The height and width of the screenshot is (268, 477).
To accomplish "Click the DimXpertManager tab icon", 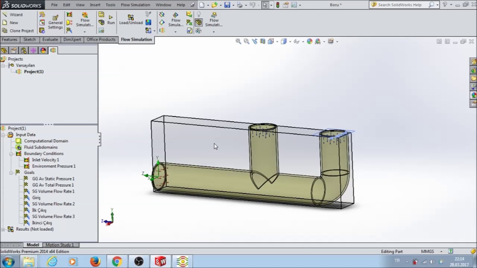I will (34, 50).
